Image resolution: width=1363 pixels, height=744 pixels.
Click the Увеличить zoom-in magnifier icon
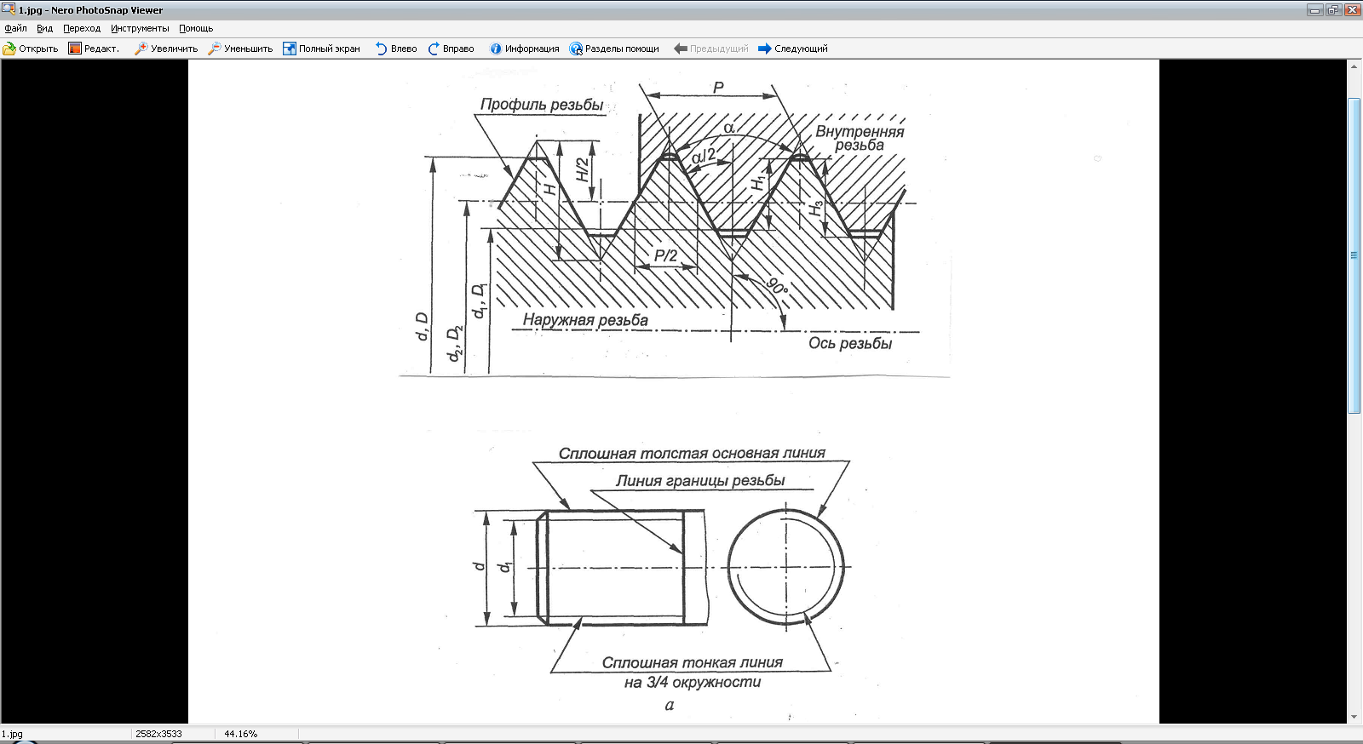141,49
